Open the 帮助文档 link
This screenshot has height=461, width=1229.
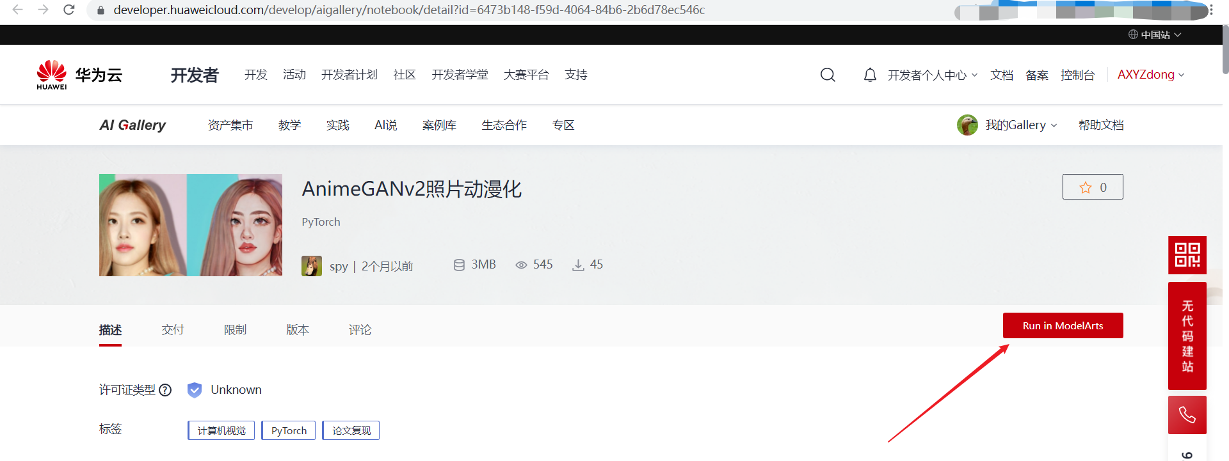click(1101, 125)
